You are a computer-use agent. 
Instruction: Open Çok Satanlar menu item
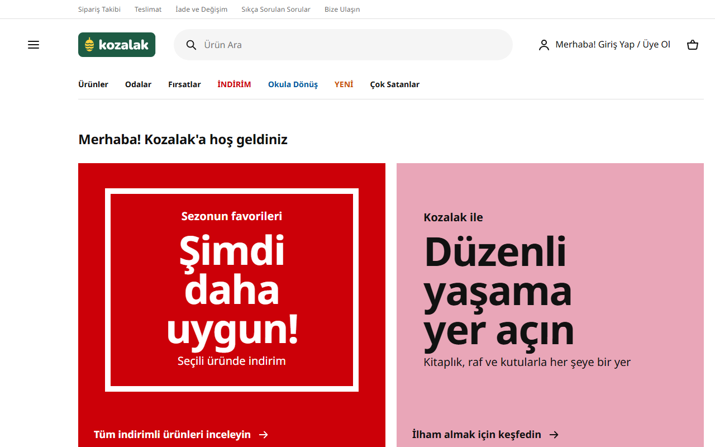394,84
